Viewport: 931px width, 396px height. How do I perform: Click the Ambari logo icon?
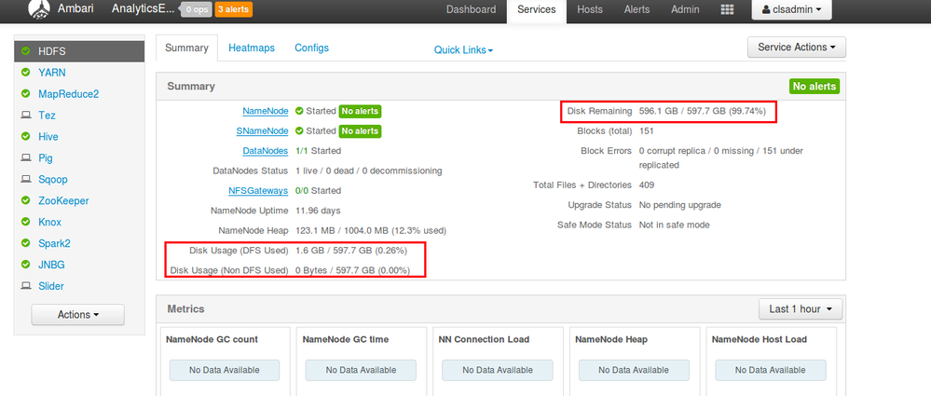tap(38, 9)
